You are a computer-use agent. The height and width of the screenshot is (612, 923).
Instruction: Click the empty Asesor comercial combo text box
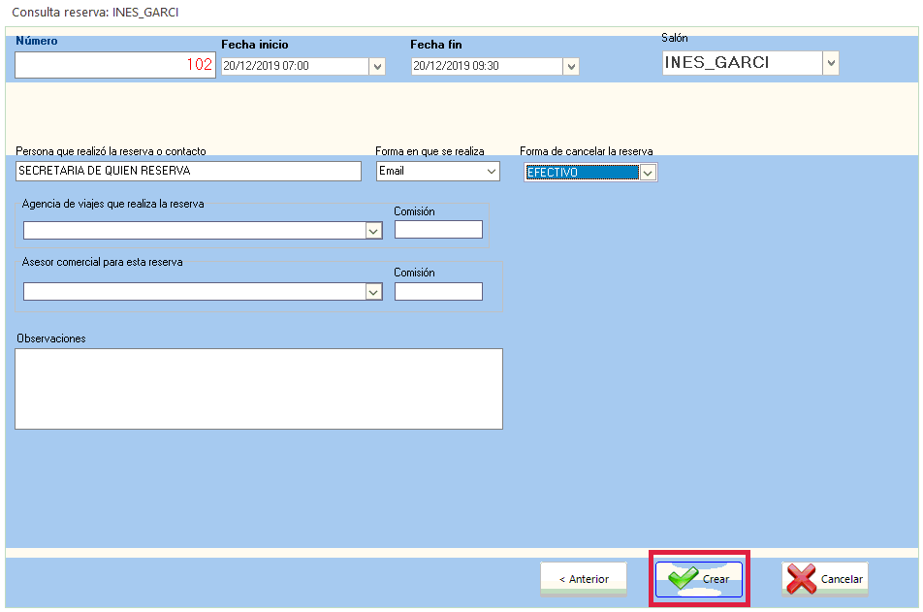pos(194,292)
